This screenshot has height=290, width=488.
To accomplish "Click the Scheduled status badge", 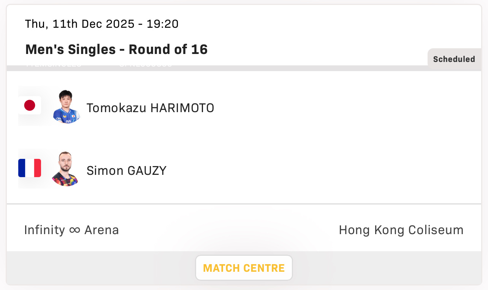I will 454,59.
